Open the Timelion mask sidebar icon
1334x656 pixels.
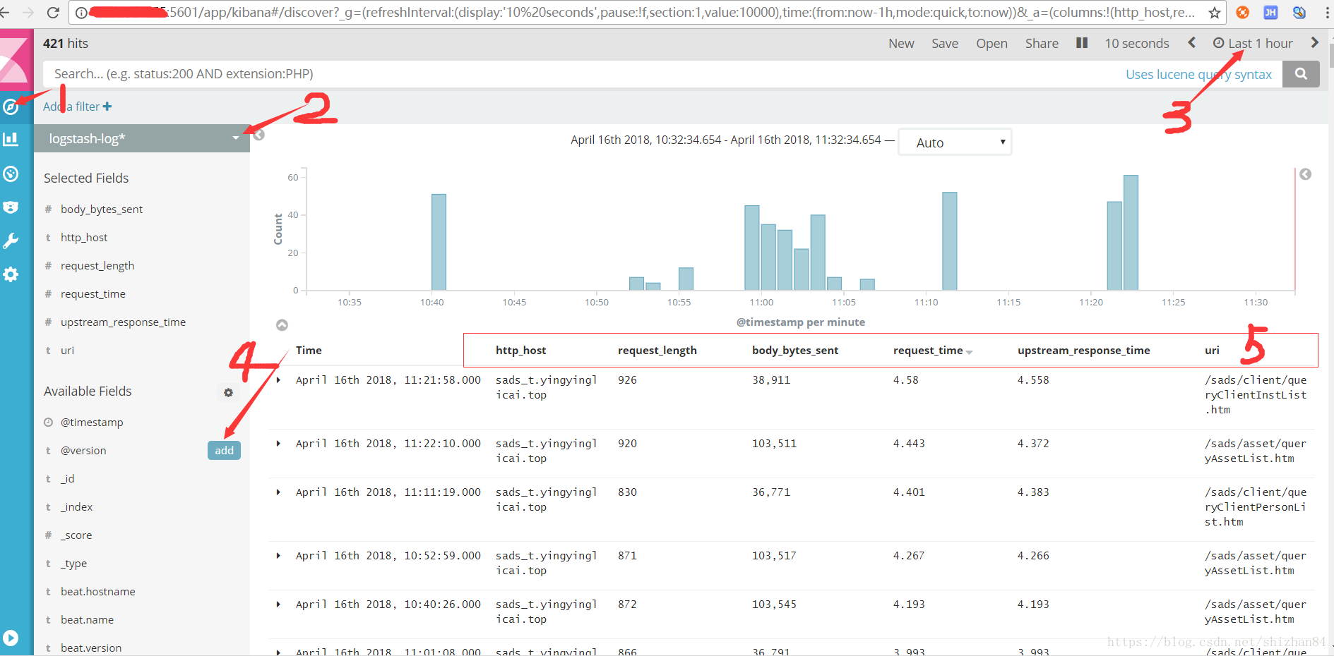[11, 207]
